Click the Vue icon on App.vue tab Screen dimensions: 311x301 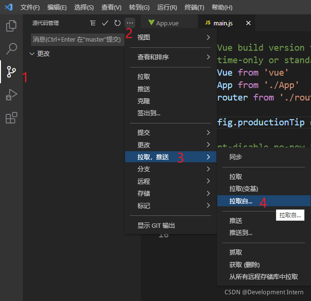tap(151, 22)
